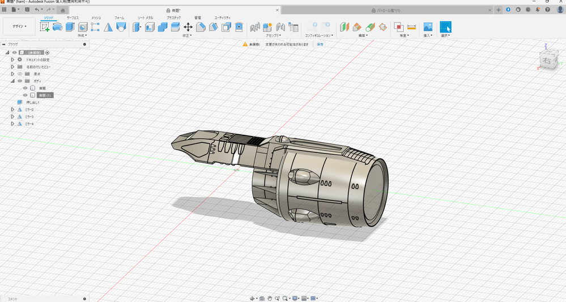Screen dimensions: 566x302
Task: Toggle visibility of root (未保存) component
Action: pyautogui.click(x=15, y=53)
